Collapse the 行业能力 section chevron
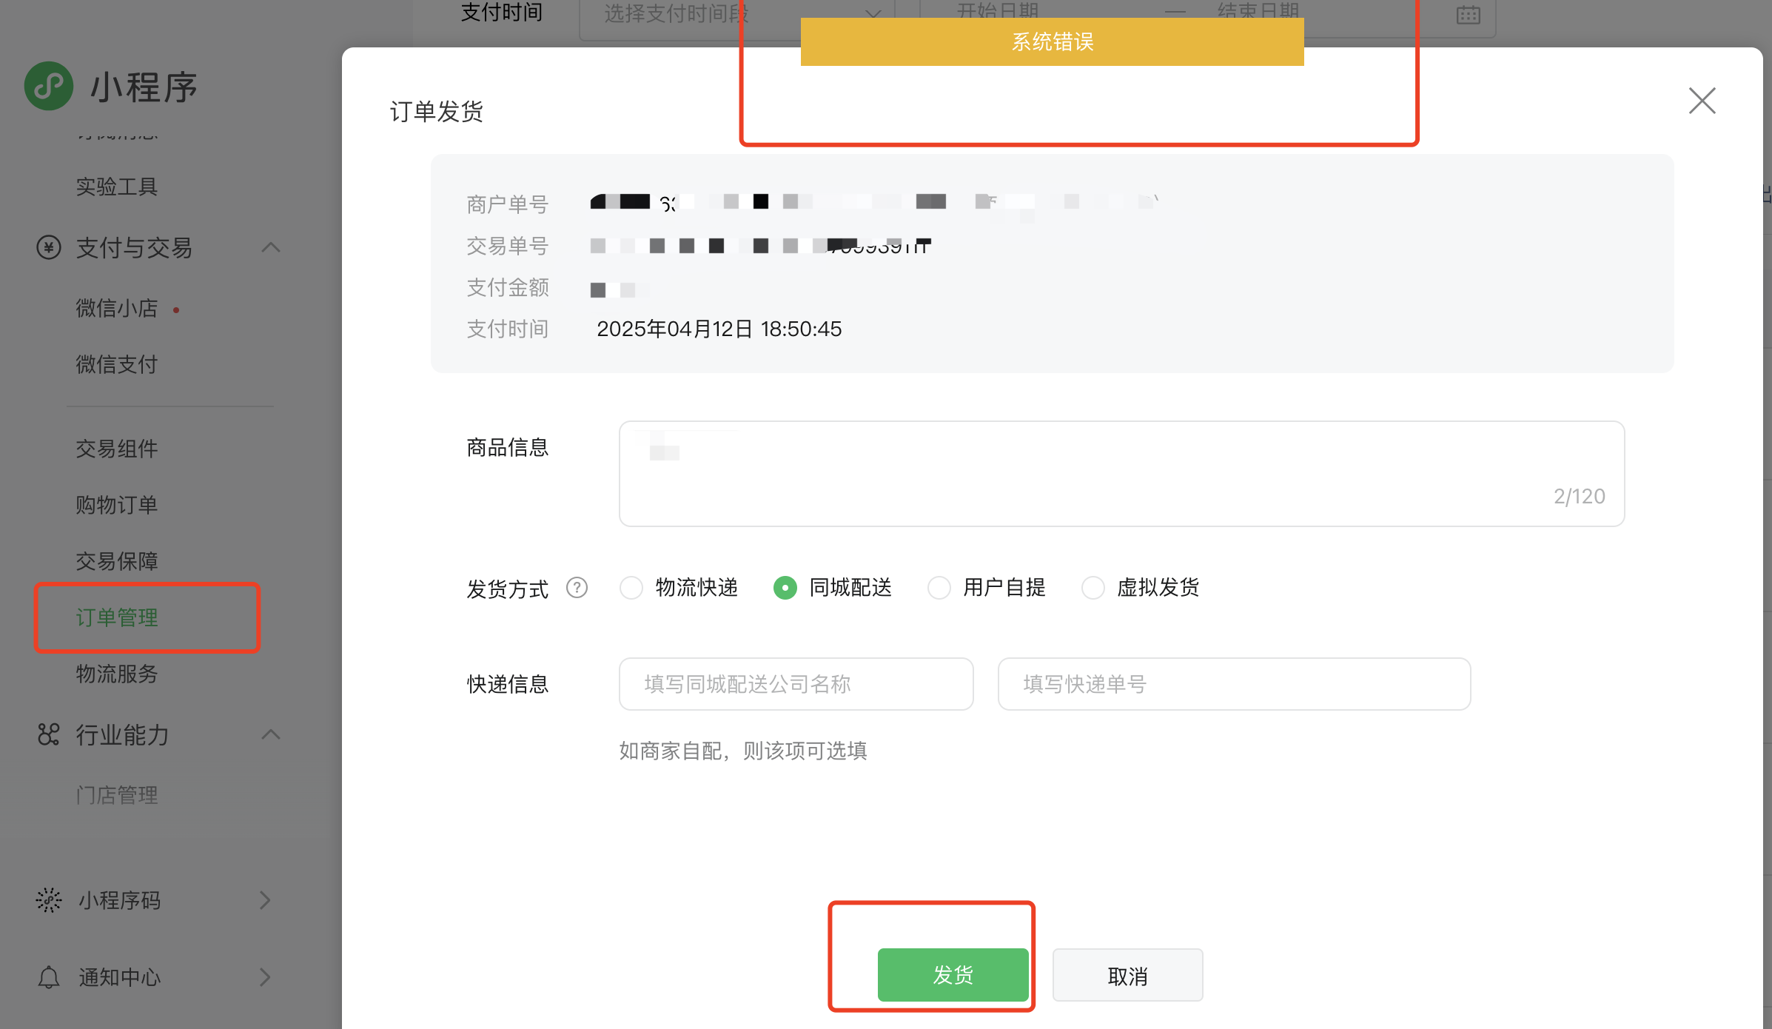Image resolution: width=1772 pixels, height=1029 pixels. [271, 734]
